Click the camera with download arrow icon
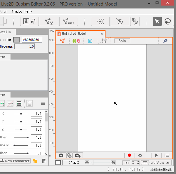The height and width of the screenshot is (174, 176). click(78, 155)
